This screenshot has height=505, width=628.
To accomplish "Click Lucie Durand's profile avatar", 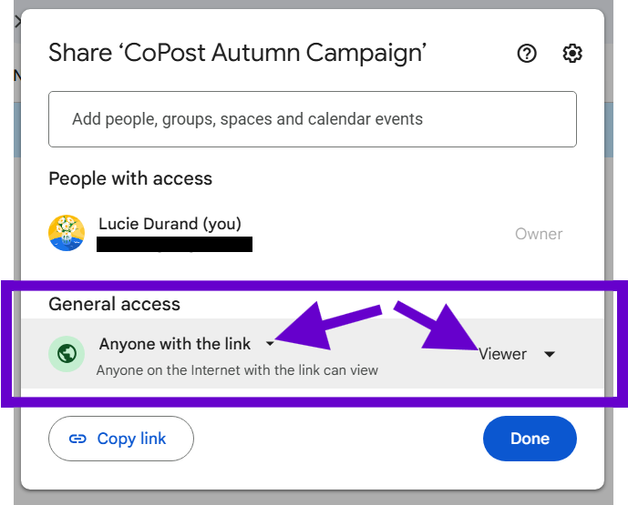I will [67, 234].
